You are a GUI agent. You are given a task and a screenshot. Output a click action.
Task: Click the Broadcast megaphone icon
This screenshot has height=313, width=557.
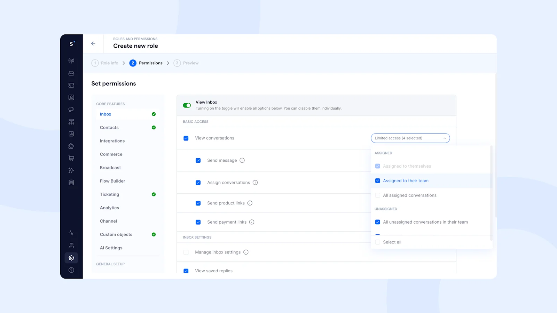(71, 109)
